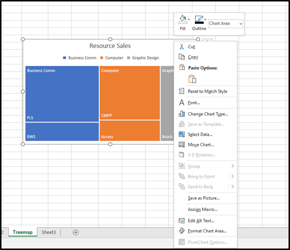290x250 pixels.
Task: Click the bottom-center chart resize handle
Action: (110, 144)
